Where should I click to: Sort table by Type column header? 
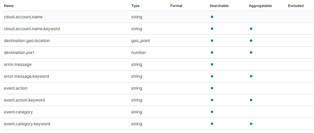point(135,6)
